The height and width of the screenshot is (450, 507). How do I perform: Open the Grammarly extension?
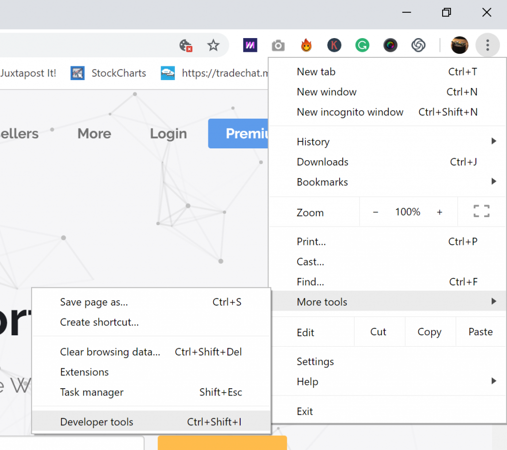pyautogui.click(x=362, y=45)
